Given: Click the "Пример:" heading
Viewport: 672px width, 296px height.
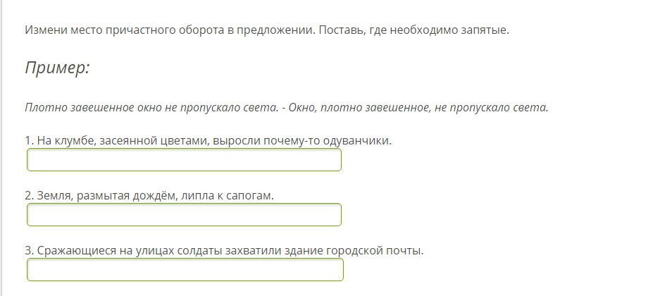Looking at the screenshot, I should coord(59,68).
